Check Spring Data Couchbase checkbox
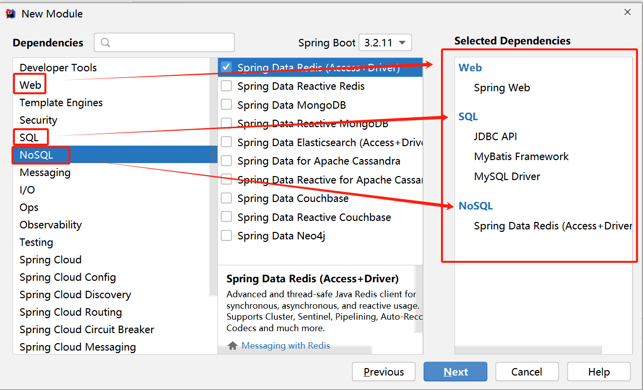This screenshot has width=643, height=390. pyautogui.click(x=226, y=198)
